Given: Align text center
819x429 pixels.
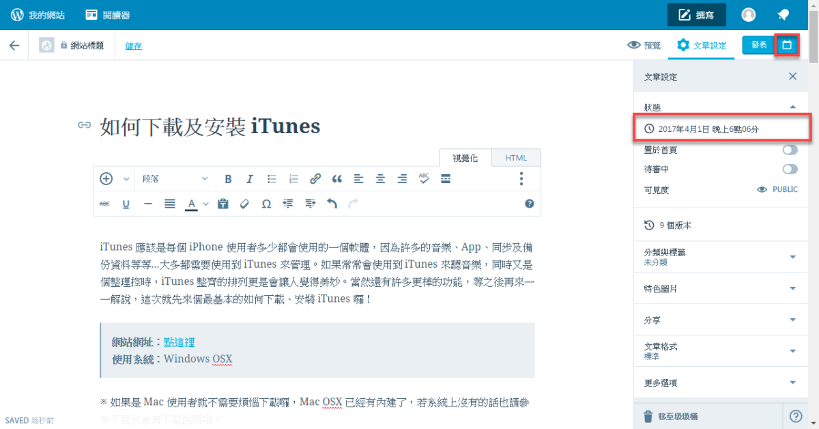Looking at the screenshot, I should [x=380, y=179].
